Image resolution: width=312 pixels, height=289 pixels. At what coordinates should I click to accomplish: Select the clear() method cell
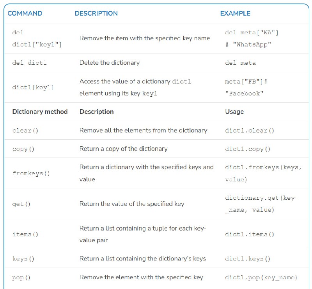pyautogui.click(x=25, y=131)
